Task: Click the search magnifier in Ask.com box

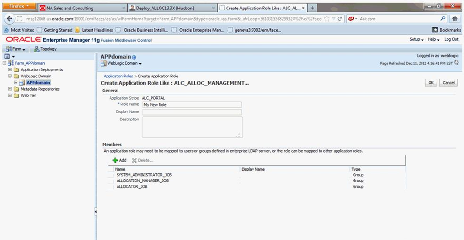Action: coord(443,19)
